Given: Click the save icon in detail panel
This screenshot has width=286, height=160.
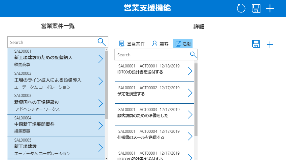Looking at the screenshot, I should click(x=256, y=44).
